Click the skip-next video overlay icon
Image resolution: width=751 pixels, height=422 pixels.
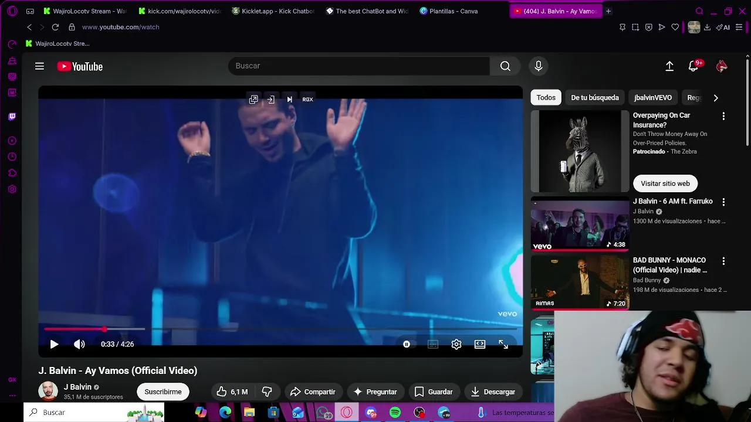[x=289, y=100]
